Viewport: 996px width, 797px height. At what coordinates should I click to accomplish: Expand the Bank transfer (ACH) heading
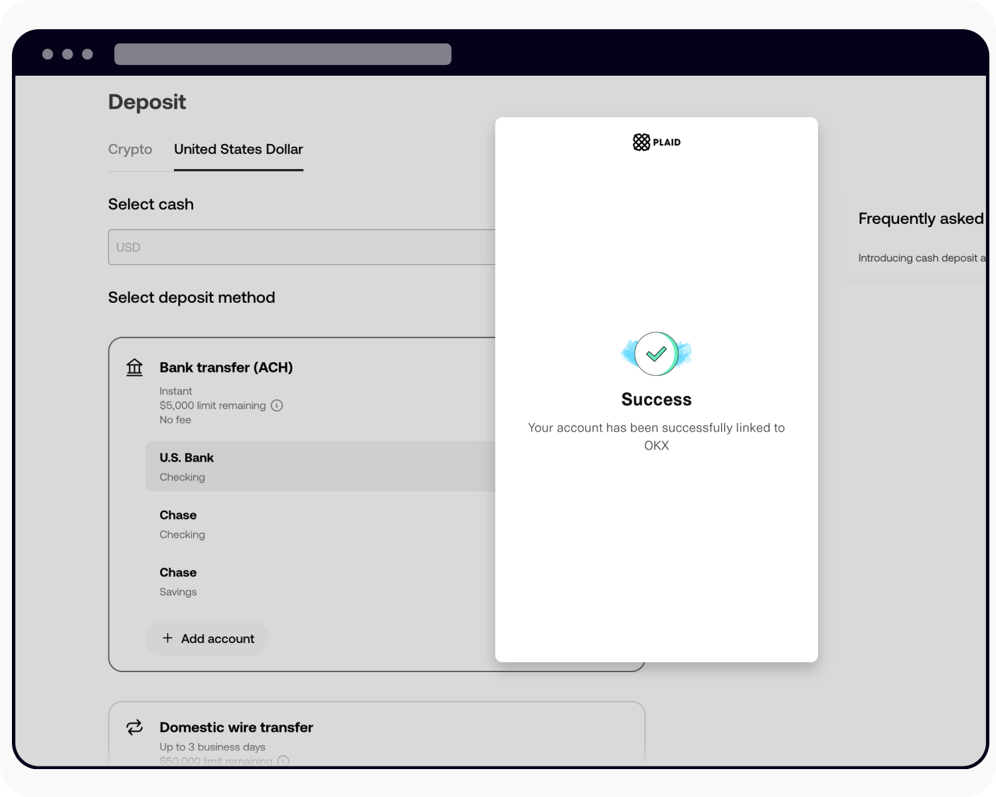click(x=226, y=367)
